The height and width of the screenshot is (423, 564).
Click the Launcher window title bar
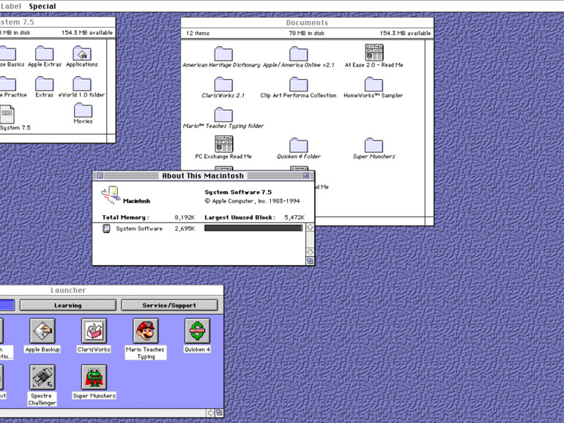point(111,290)
